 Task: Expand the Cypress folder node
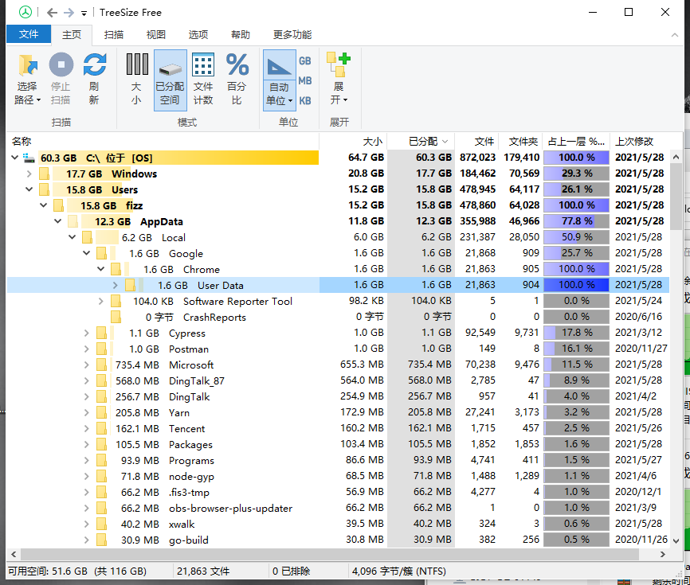[87, 333]
